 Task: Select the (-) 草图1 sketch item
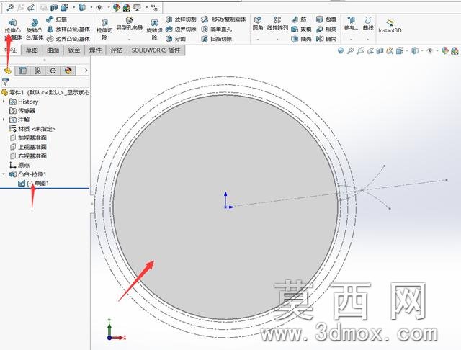pos(34,184)
